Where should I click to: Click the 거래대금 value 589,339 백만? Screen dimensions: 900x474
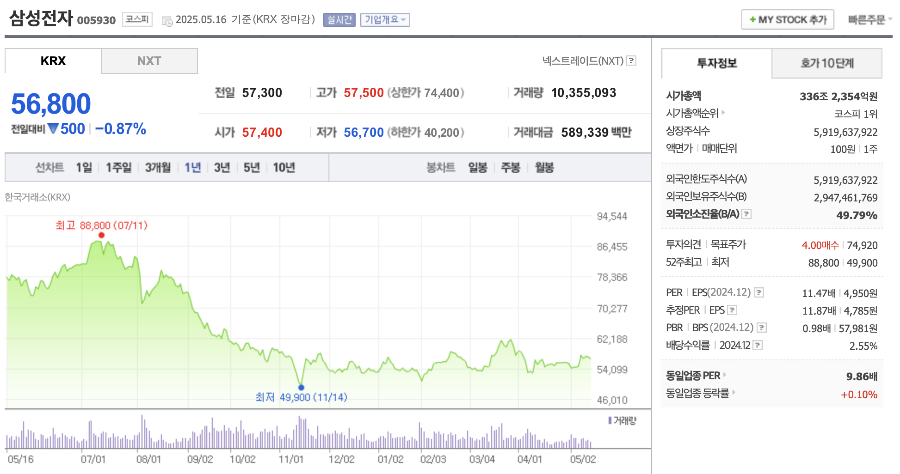[596, 133]
